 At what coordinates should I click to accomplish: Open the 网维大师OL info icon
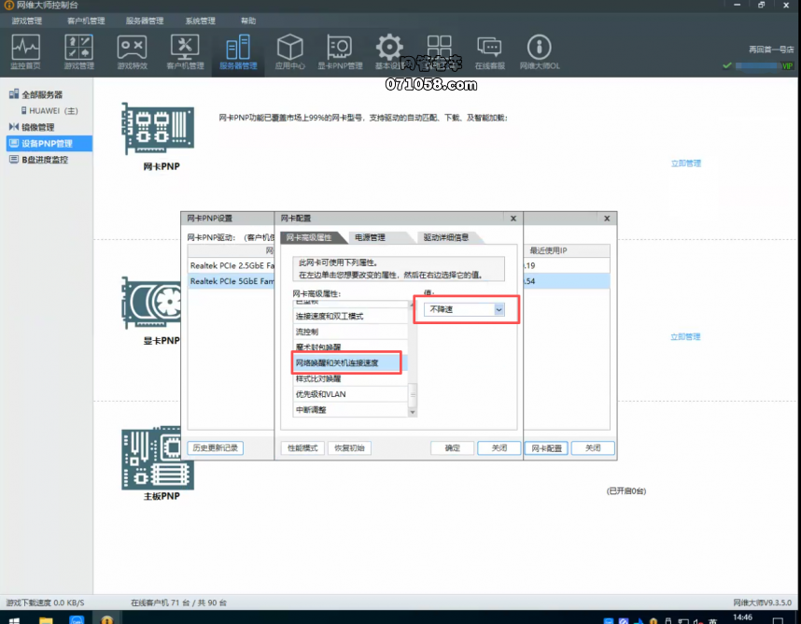[540, 51]
